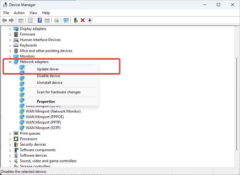Click the vertical scrollbar thumb

(x=237, y=104)
